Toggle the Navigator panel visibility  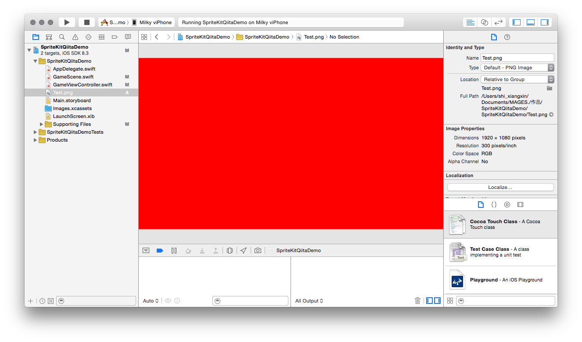517,22
